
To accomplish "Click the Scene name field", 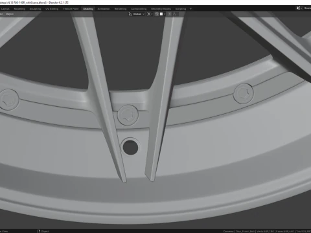I will tap(307, 8).
